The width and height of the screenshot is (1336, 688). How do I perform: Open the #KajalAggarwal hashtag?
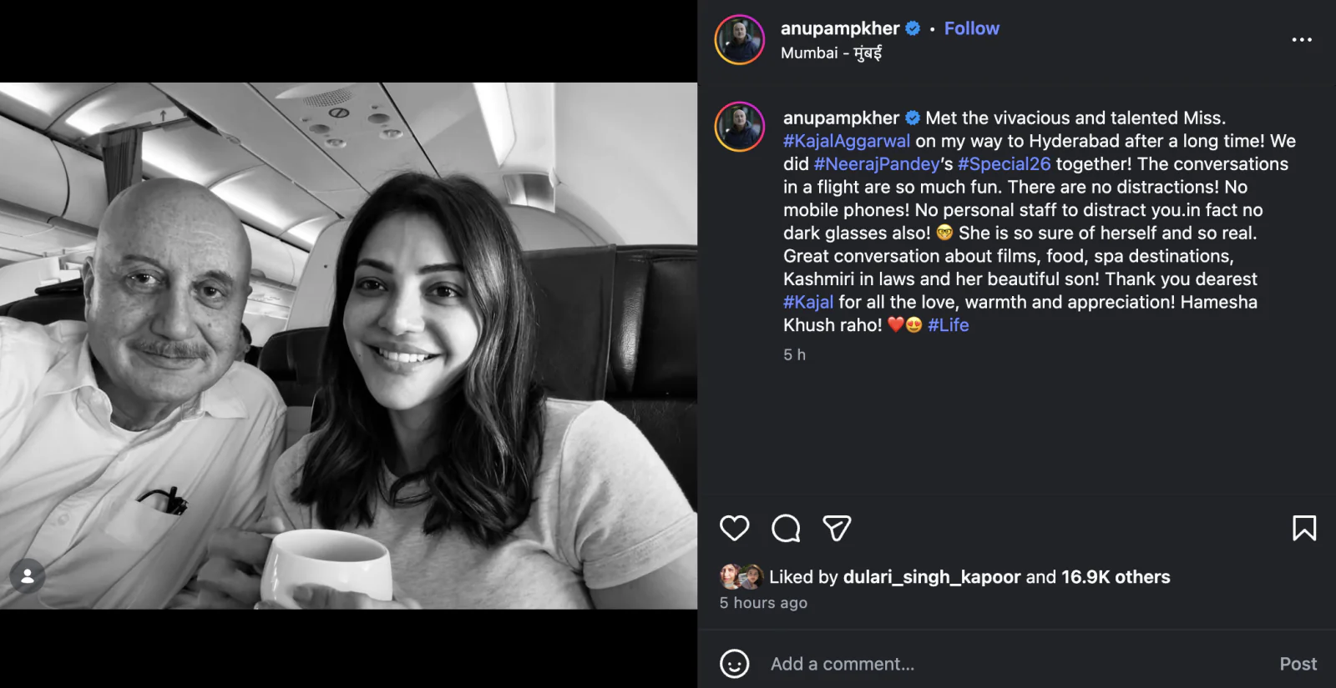tap(846, 141)
